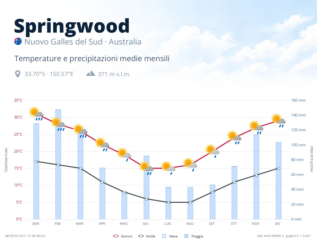The image size is (317, 243).
Task: Click 'Temperature e precipitazioni medie mensili' subtitle
Action: (x=92, y=59)
